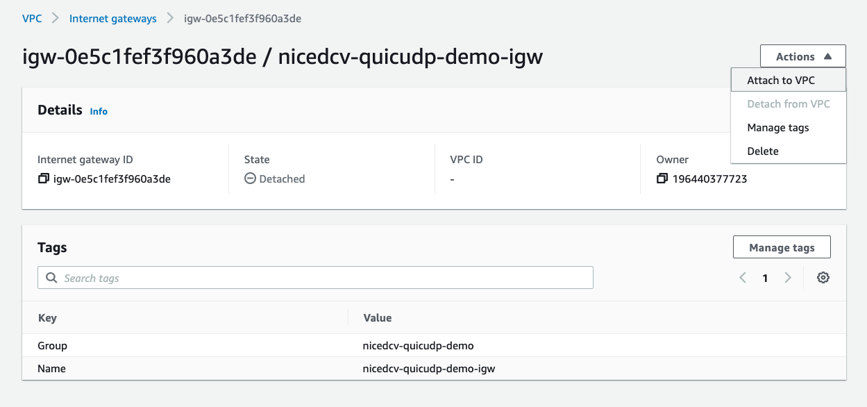The image size is (867, 407).
Task: Click the Detached state icon
Action: [x=251, y=178]
